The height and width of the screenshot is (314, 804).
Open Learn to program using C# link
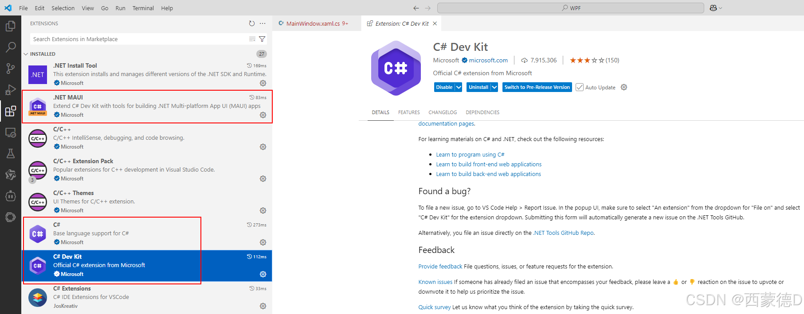tap(470, 154)
